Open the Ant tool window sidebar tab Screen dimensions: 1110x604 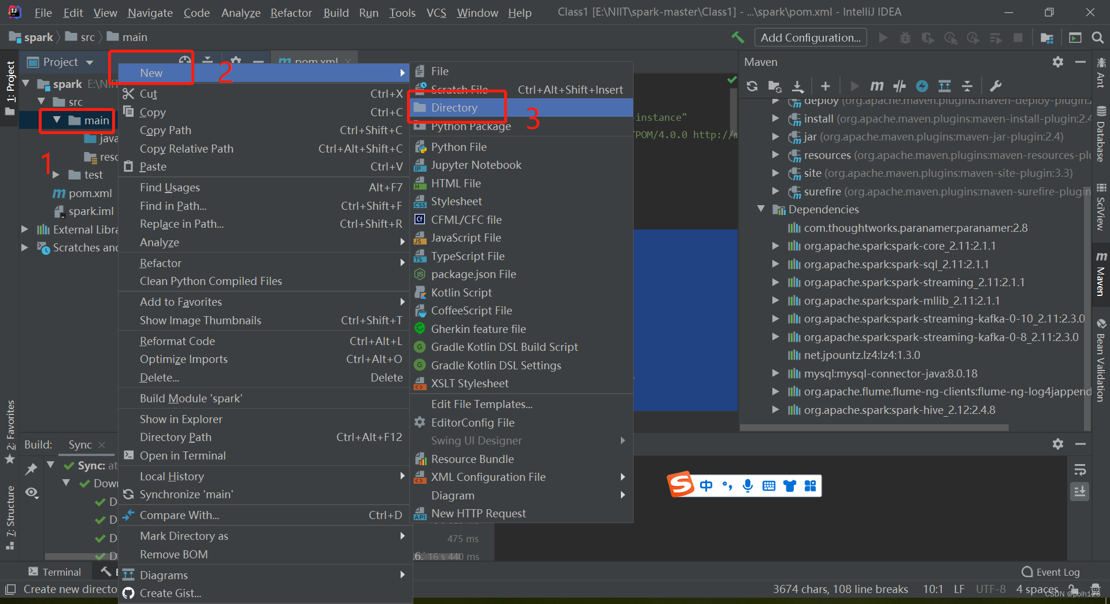[x=1101, y=72]
